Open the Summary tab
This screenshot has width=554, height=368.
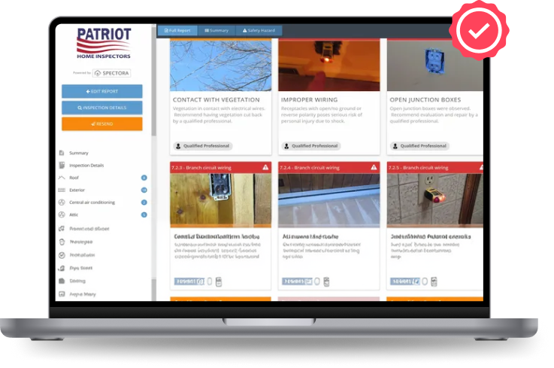point(216,30)
